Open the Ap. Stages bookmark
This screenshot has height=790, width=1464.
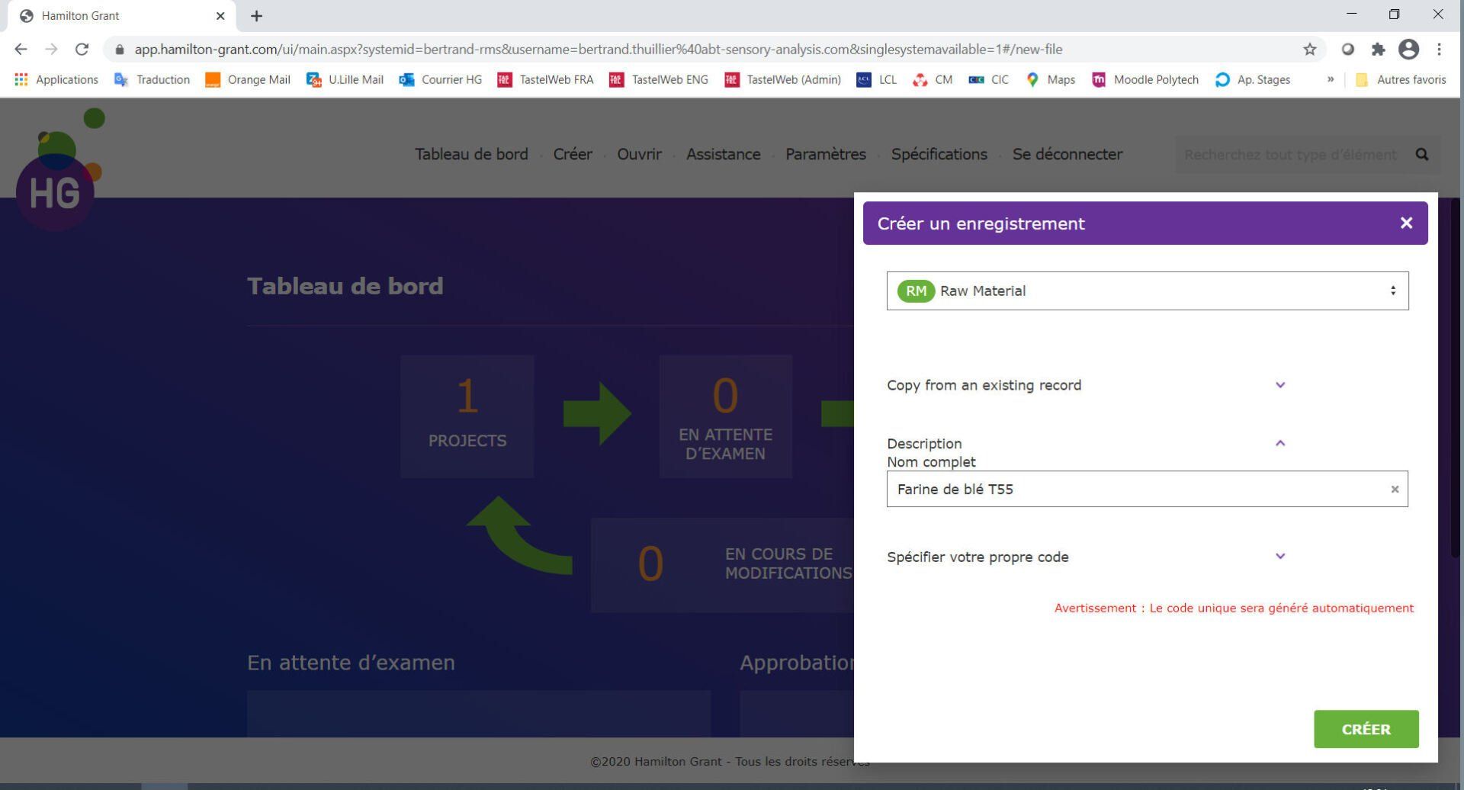[x=1262, y=79]
